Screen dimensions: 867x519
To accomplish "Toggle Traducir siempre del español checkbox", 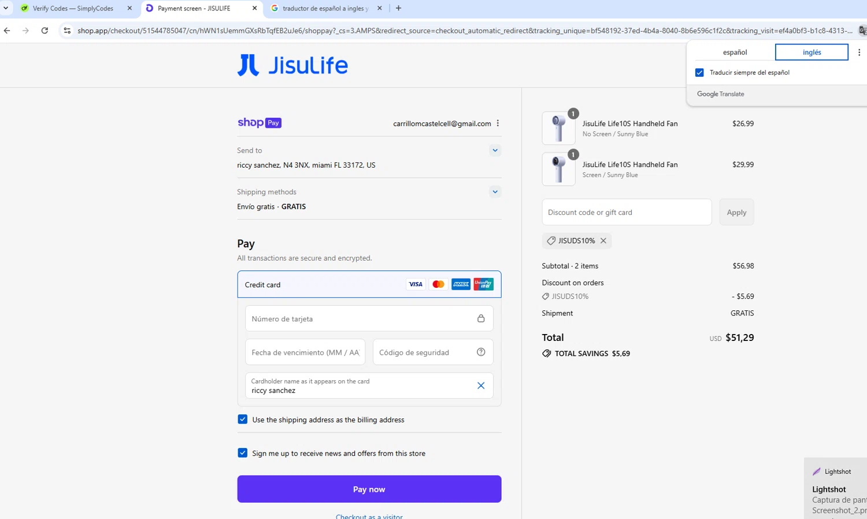I will 699,72.
